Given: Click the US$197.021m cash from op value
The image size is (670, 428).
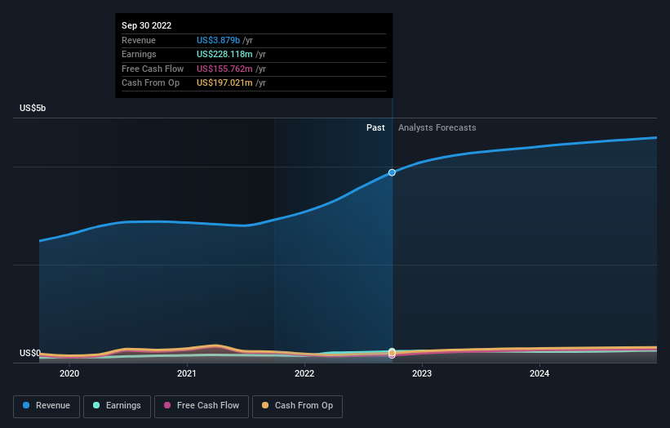Looking at the screenshot, I should click(x=224, y=83).
